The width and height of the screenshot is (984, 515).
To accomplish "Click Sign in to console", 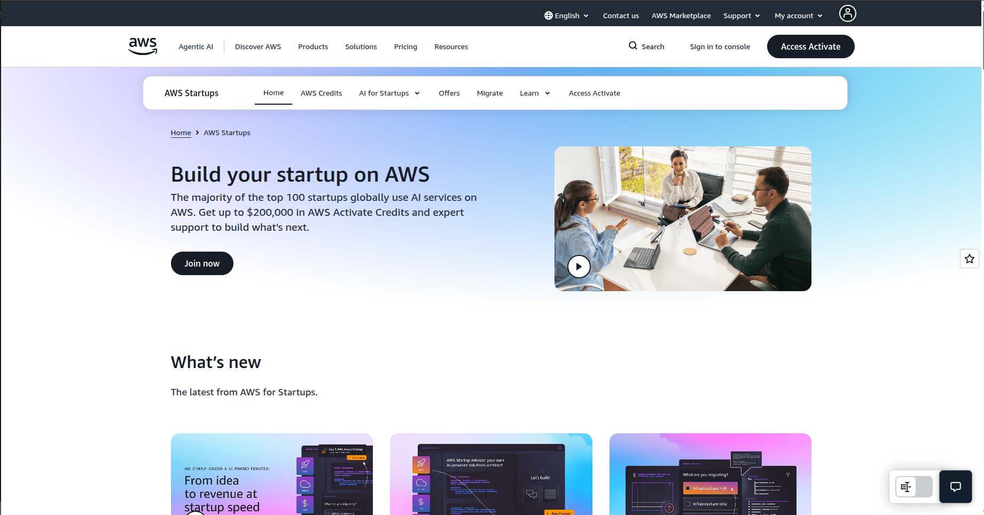I will point(720,46).
